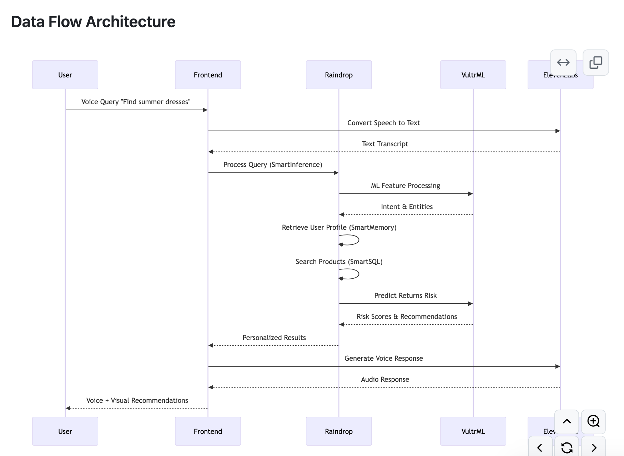Click the bottom Raindrop participant box

click(x=339, y=431)
